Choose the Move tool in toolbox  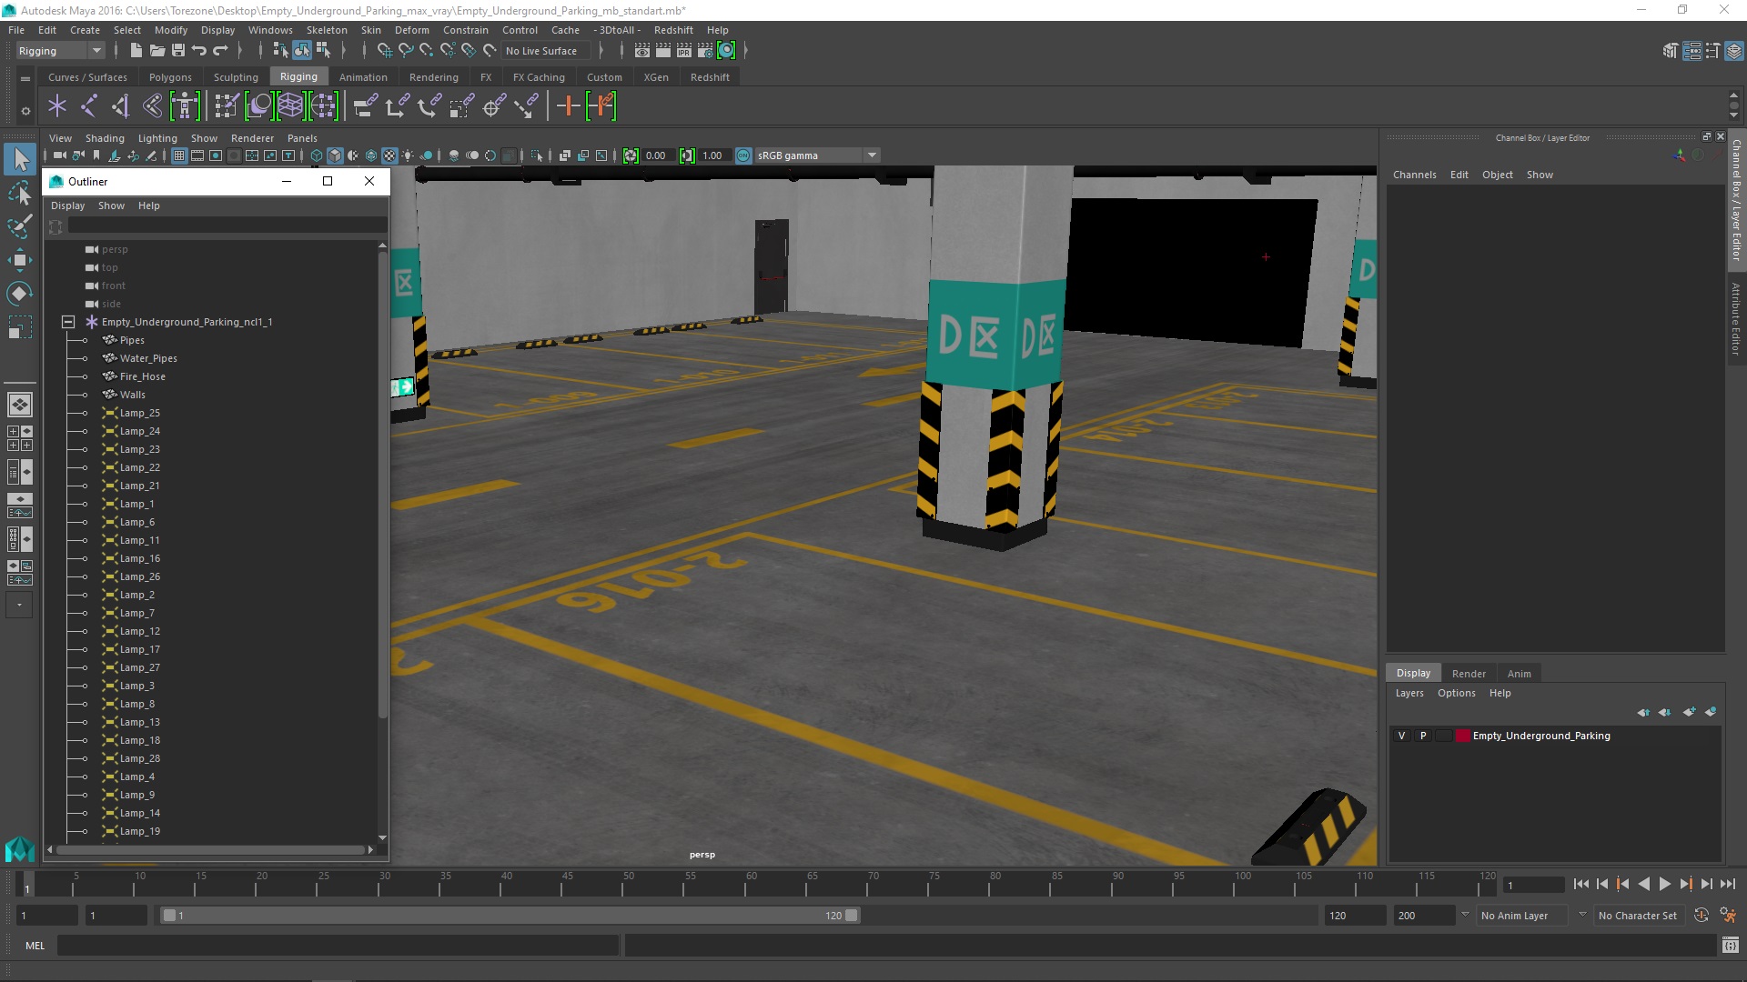tap(20, 260)
